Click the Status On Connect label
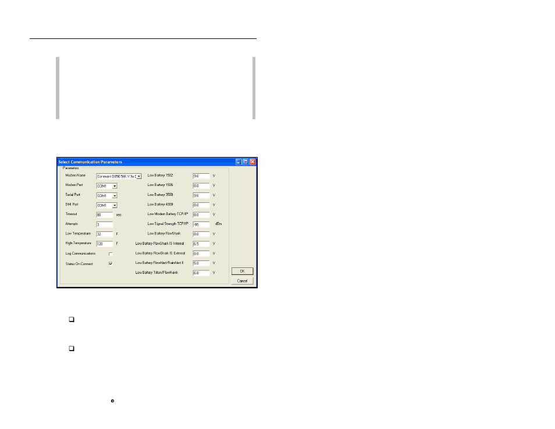This screenshot has width=555, height=429. point(79,264)
